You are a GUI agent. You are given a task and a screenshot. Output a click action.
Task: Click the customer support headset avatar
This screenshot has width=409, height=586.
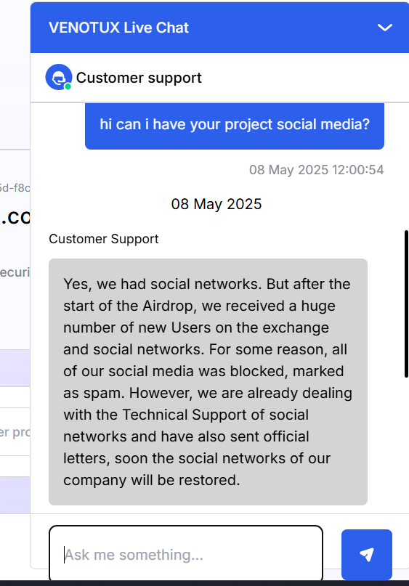click(59, 77)
